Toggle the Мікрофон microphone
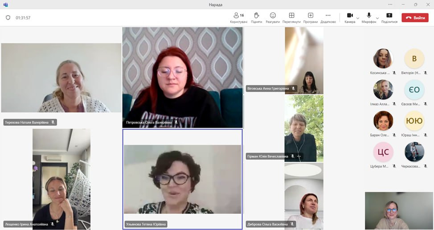This screenshot has height=230, width=434. coord(368,18)
